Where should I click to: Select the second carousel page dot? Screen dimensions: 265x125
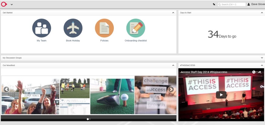pyautogui.click(x=90, y=119)
